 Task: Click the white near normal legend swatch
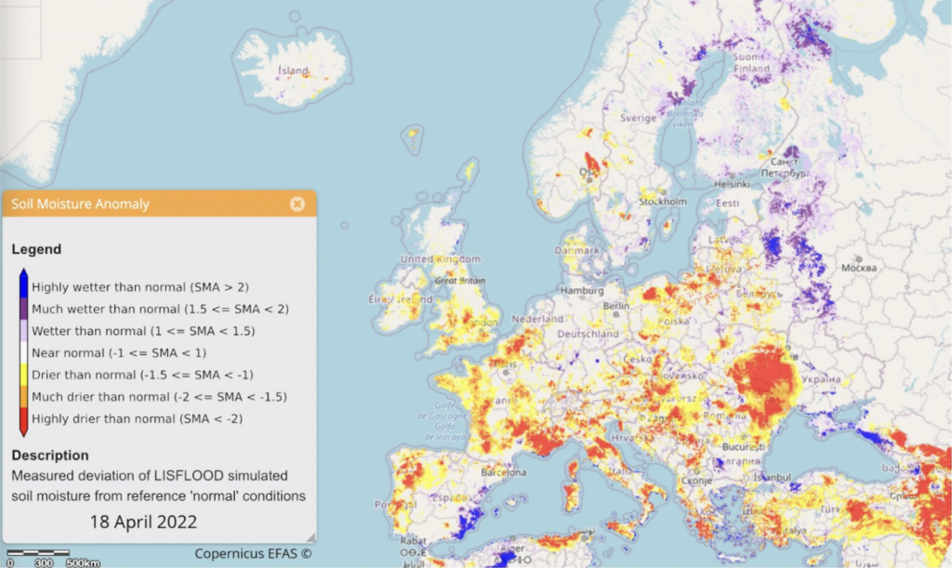click(21, 353)
